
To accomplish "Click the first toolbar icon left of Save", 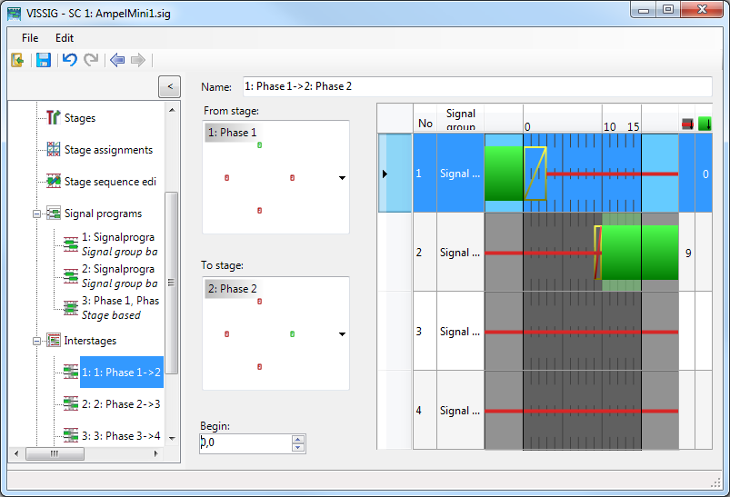I will tap(17, 60).
